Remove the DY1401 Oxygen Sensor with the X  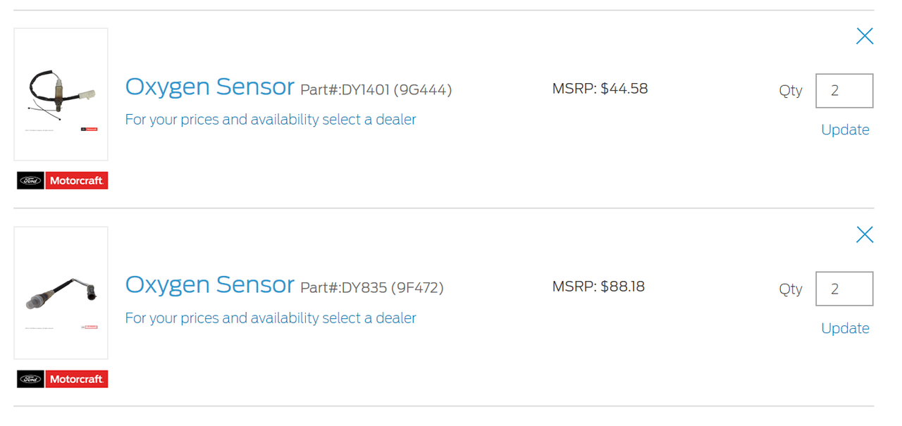(x=865, y=36)
